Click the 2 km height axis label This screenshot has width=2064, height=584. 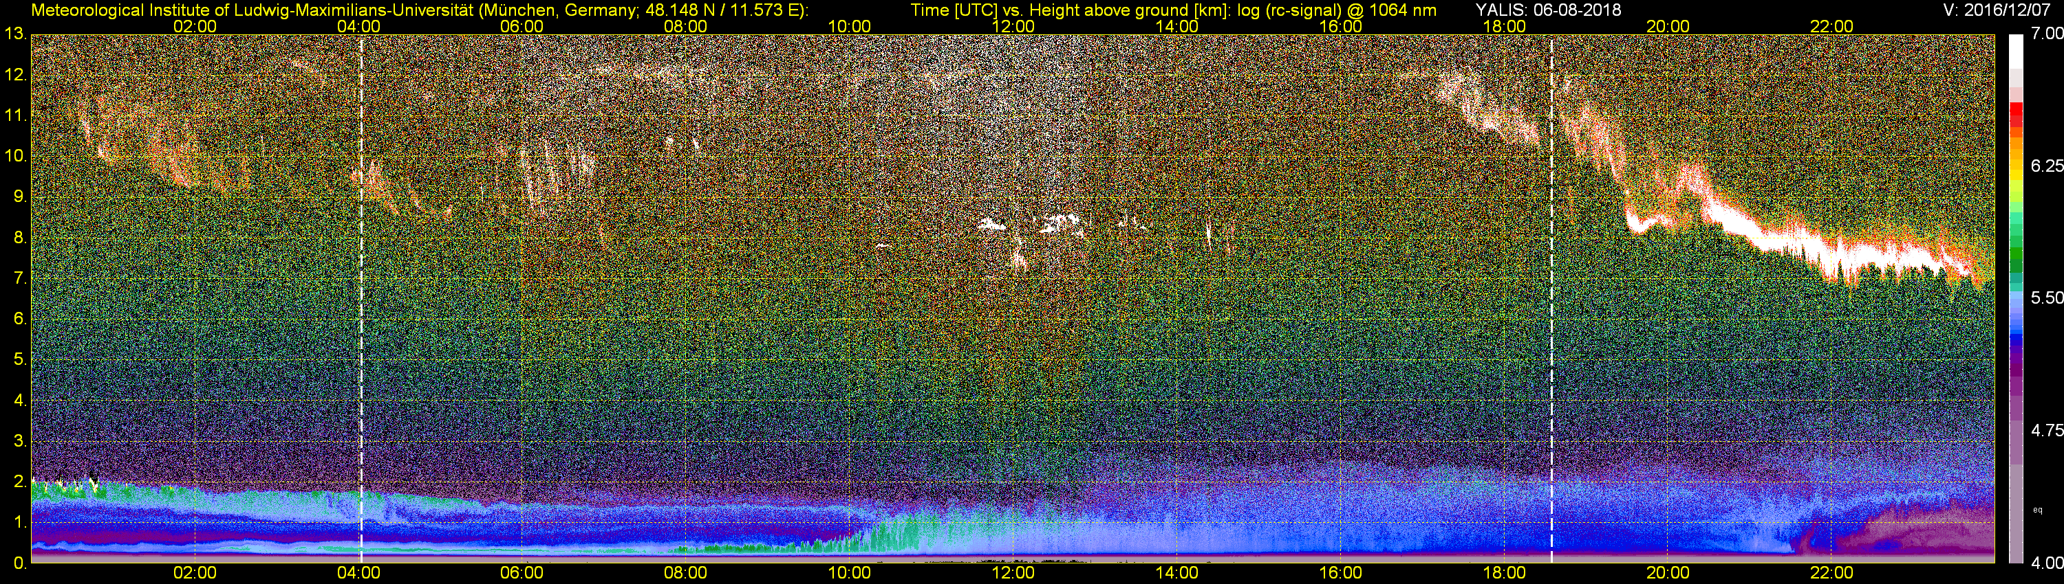click(x=20, y=482)
